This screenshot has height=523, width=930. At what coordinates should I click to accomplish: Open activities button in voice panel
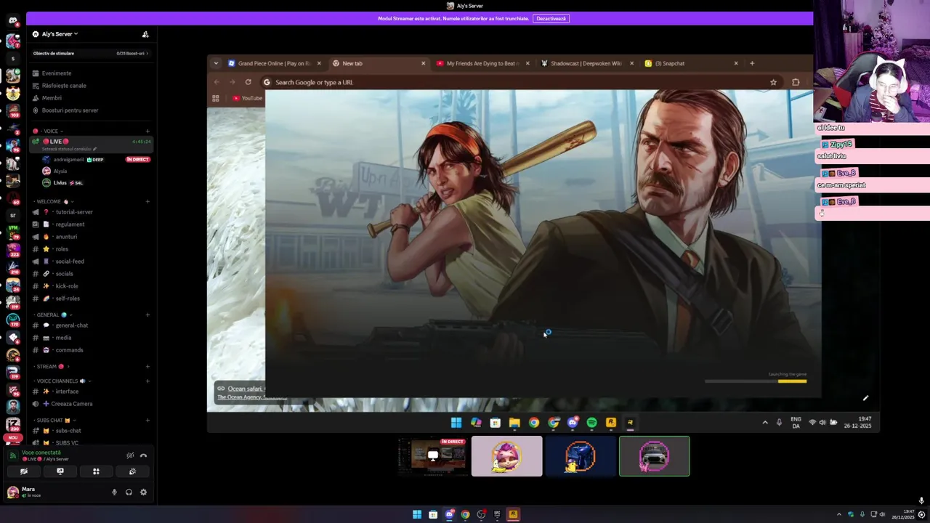point(96,471)
